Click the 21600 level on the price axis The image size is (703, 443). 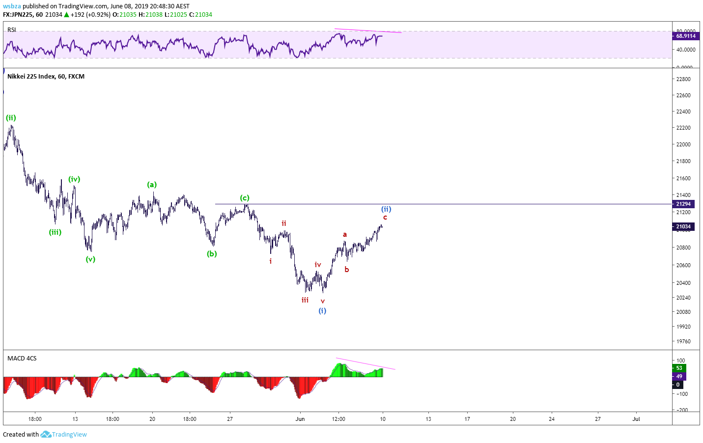point(683,178)
